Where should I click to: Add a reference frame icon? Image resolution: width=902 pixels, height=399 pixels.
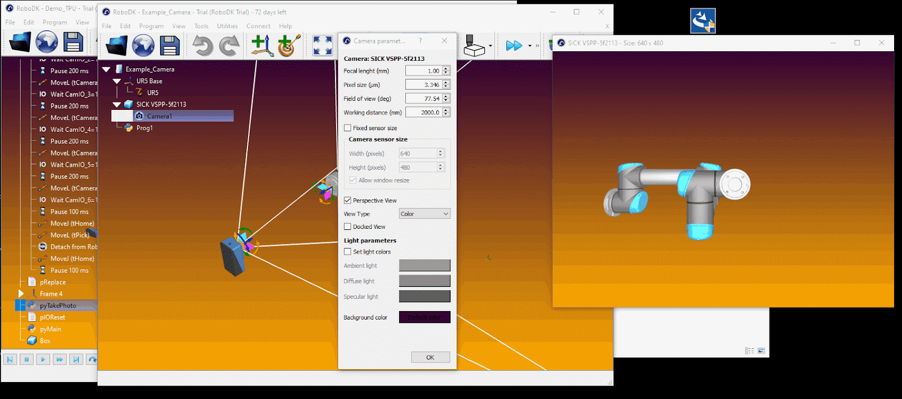pos(262,46)
